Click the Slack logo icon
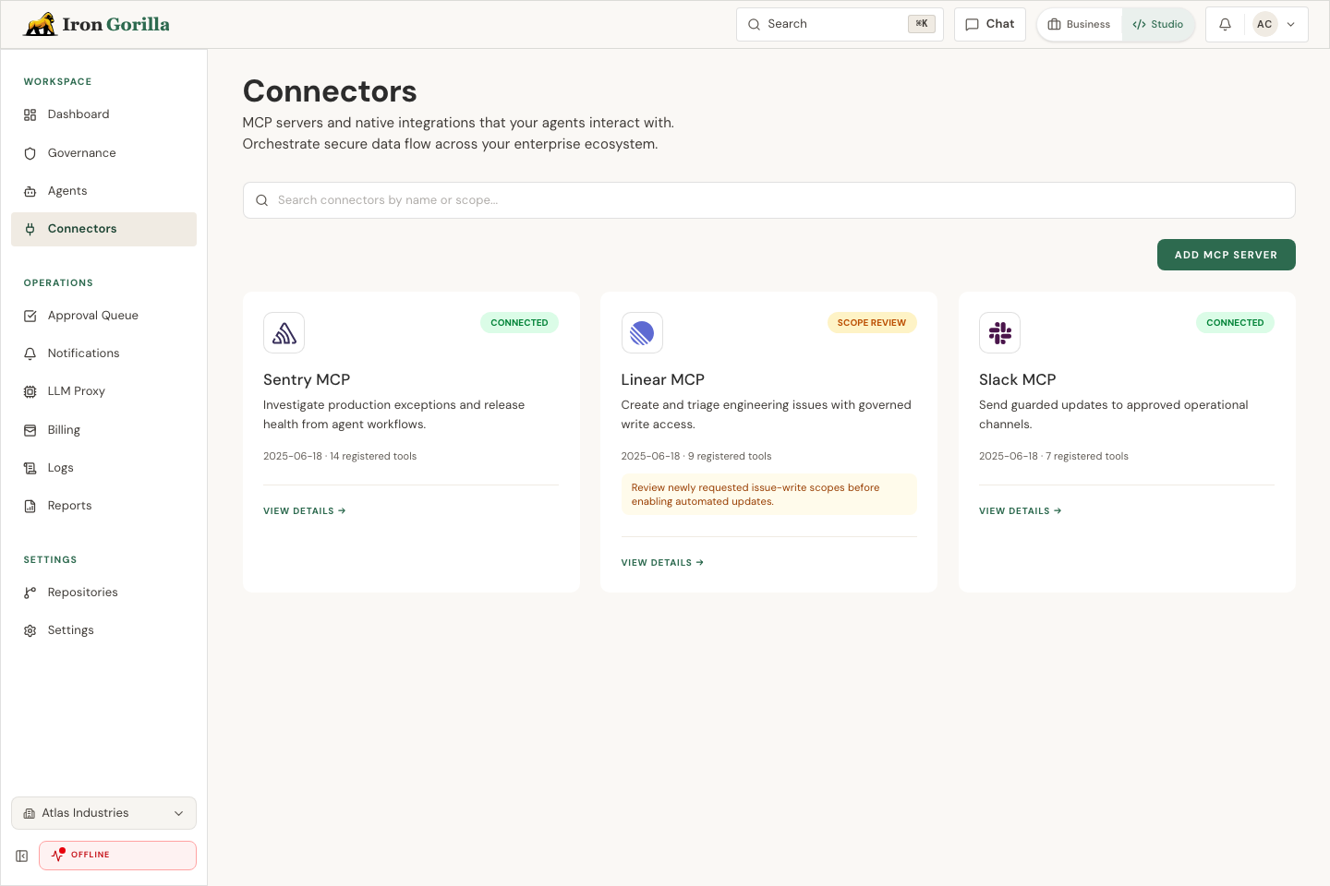Screen dimensions: 1330x886 click(999, 332)
